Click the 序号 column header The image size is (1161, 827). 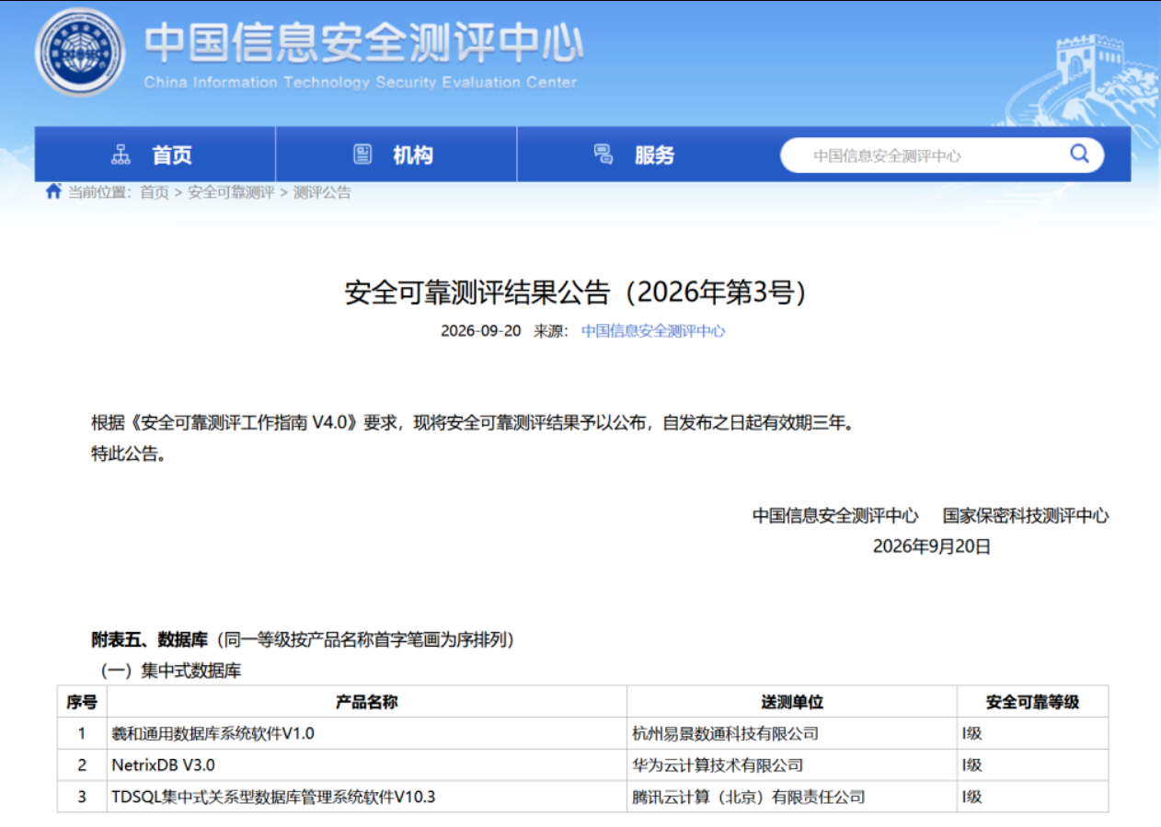click(82, 702)
